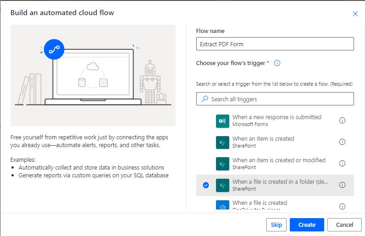Click the 'Search all triggers' search box
The height and width of the screenshot is (236, 365).
click(275, 99)
